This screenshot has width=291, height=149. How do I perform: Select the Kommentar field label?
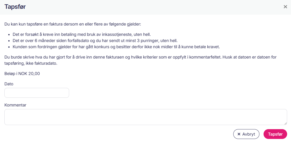click(x=15, y=105)
